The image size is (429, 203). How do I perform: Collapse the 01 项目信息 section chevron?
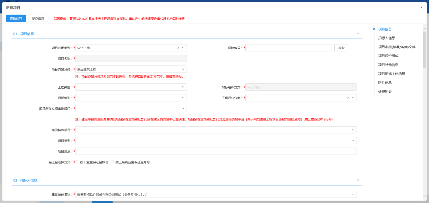[358, 34]
